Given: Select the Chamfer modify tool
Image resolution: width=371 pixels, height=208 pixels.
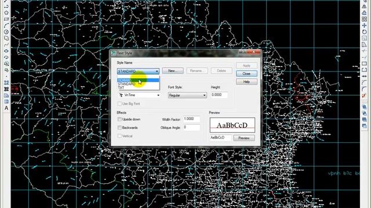Looking at the screenshot, I should [365, 83].
